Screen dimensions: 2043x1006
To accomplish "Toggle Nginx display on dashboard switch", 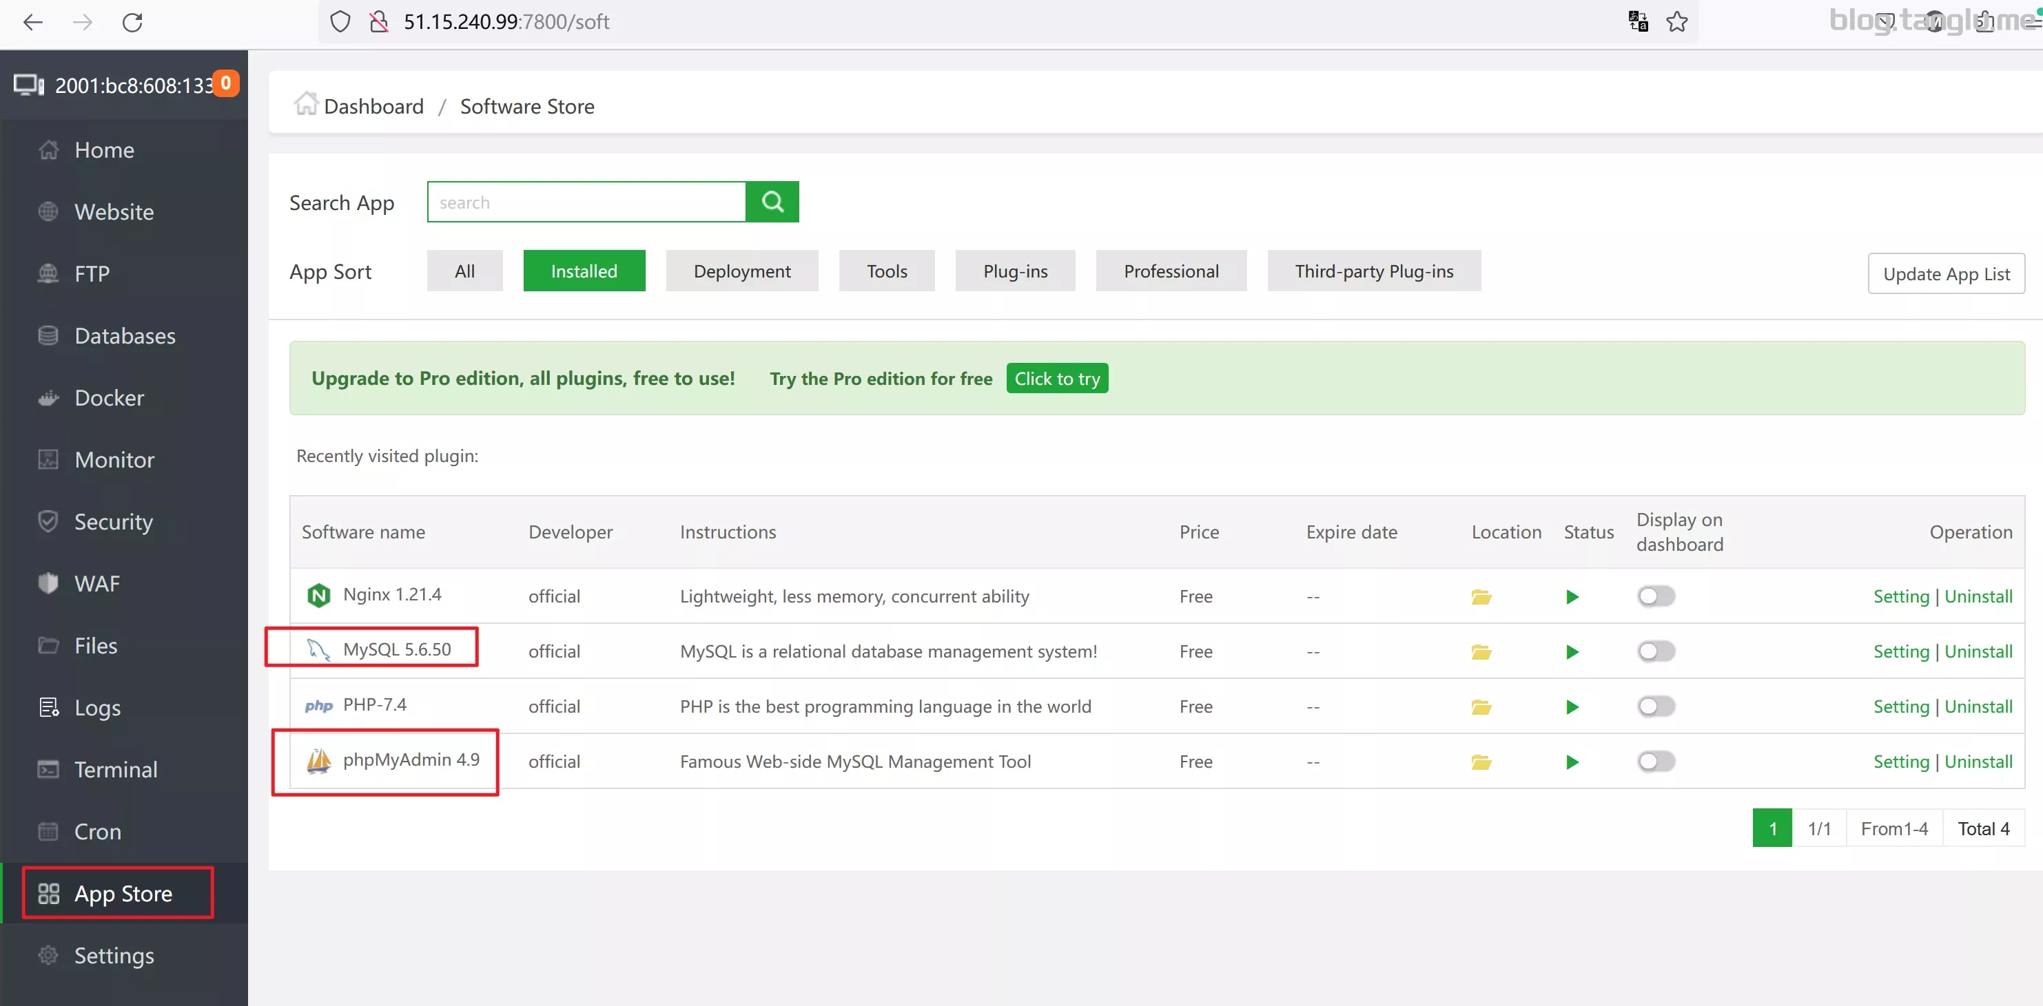I will 1656,596.
